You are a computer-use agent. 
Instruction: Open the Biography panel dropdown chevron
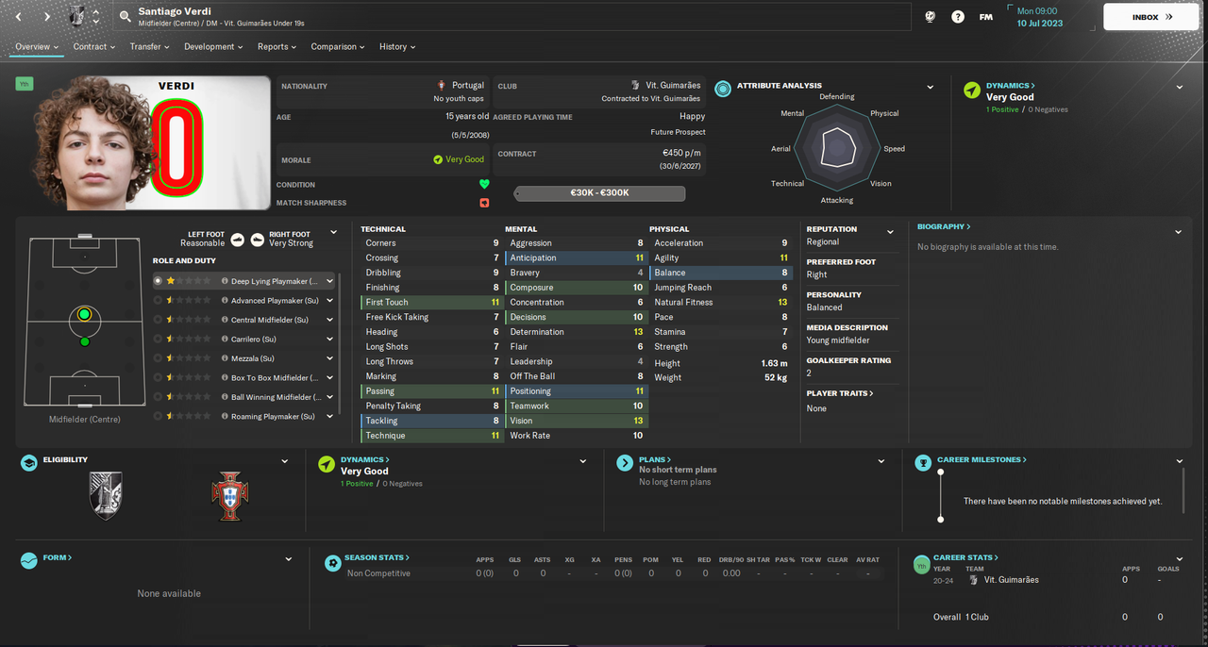(1178, 232)
